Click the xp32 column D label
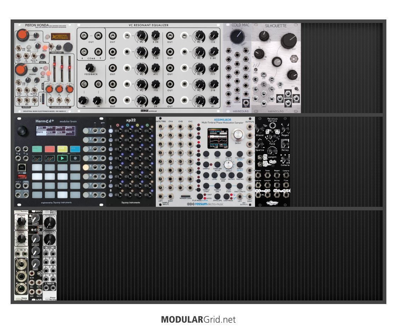The height and width of the screenshot is (327, 397). coord(147,125)
